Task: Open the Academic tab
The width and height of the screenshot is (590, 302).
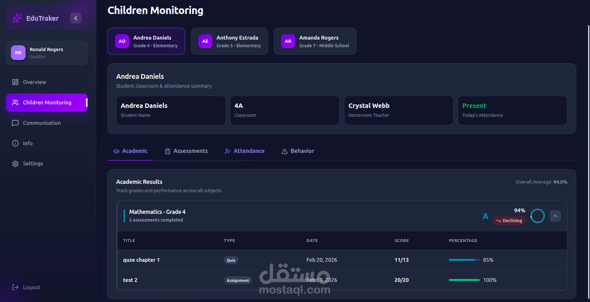Action: (130, 151)
